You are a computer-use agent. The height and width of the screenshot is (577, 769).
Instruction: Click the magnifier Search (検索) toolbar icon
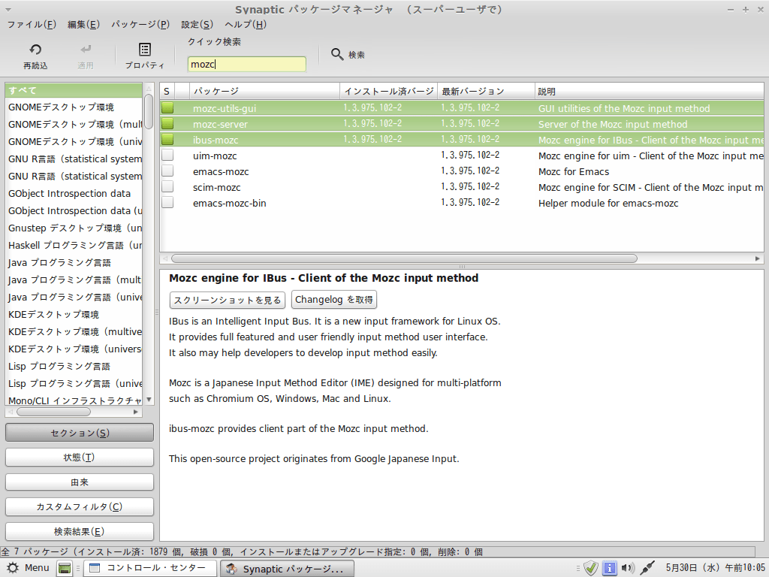click(x=337, y=55)
